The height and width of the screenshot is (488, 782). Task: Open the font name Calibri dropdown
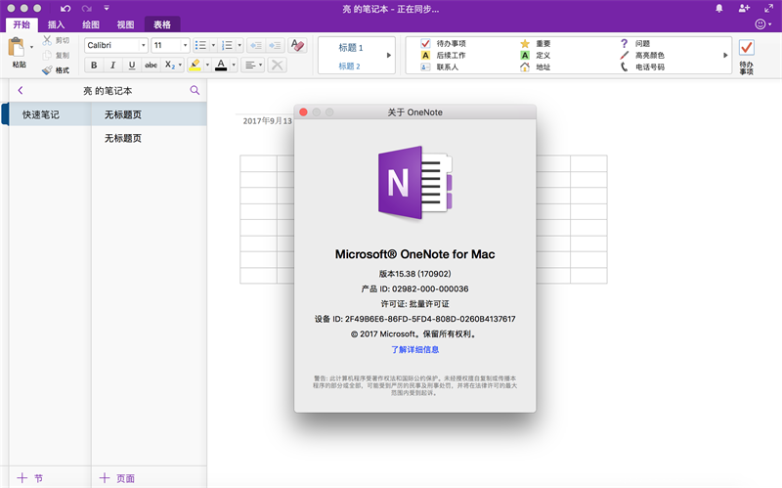143,45
